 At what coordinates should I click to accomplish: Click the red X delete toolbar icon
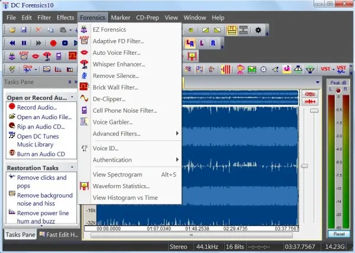coord(38,30)
